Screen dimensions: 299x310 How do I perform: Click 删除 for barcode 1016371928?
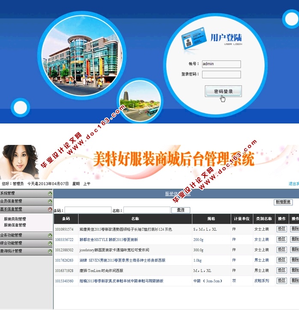point(295,270)
